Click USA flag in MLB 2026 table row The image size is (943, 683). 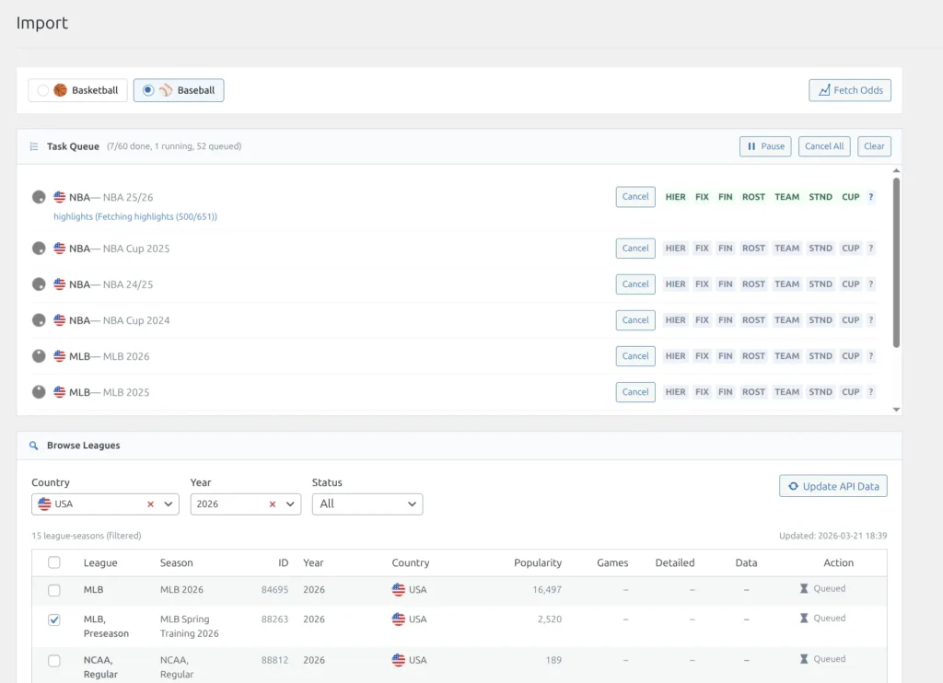coord(398,590)
